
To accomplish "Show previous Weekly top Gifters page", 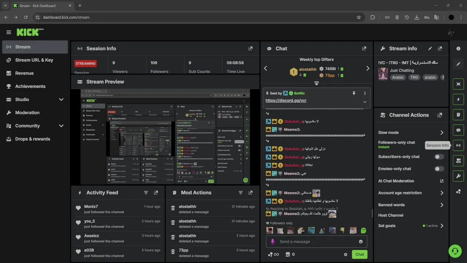I will pyautogui.click(x=266, y=68).
